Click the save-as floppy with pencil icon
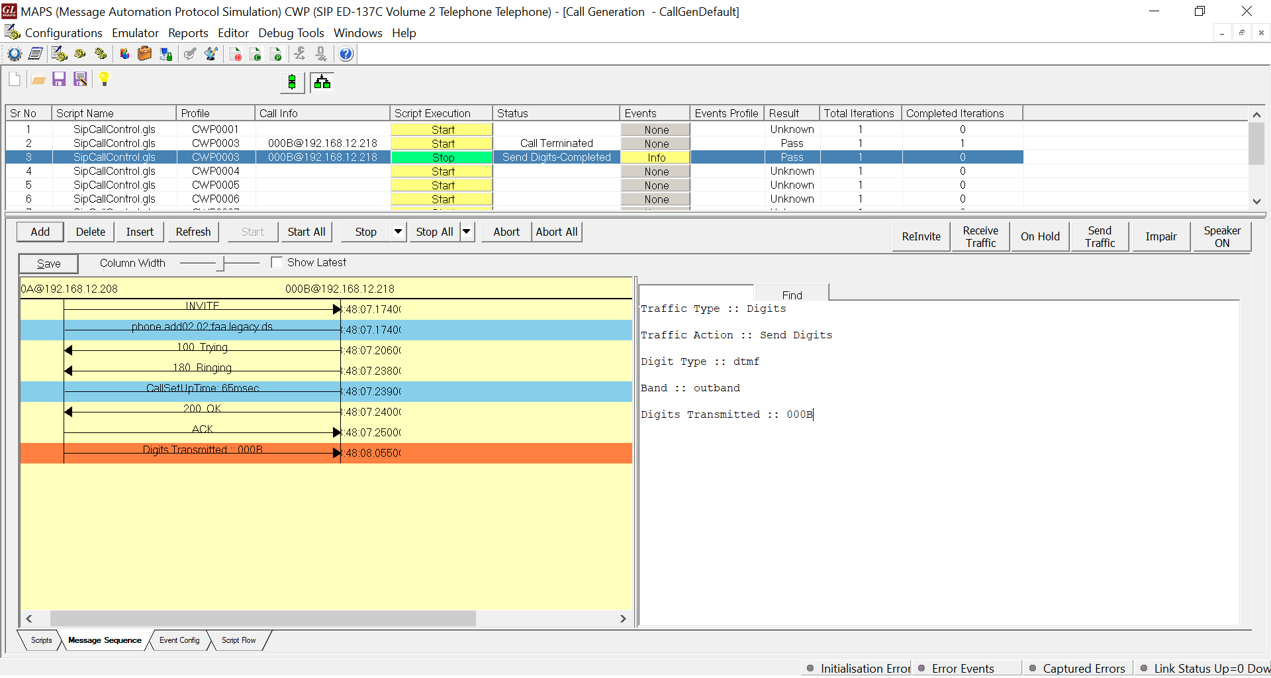This screenshot has height=678, width=1271. (81, 79)
